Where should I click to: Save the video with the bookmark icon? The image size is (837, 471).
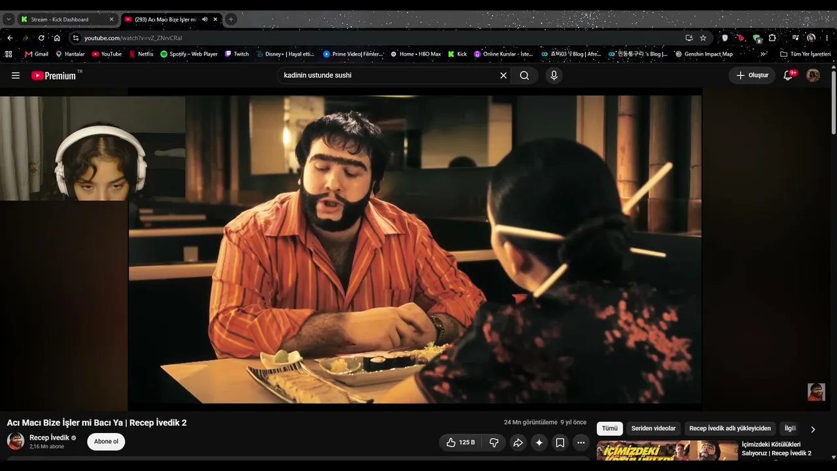[x=560, y=442]
